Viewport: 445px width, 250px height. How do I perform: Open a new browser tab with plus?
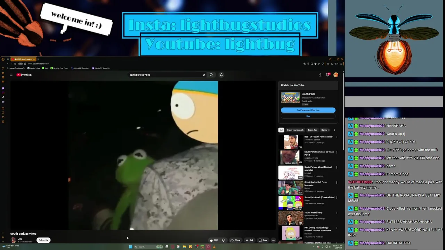(38, 59)
